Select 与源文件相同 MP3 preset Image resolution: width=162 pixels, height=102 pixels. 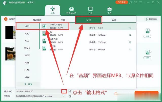88,26
